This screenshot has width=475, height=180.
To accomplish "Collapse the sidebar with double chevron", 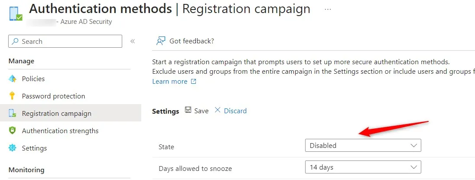I will pos(133,41).
